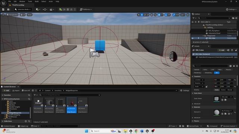Click the Outliner new folder icon
Viewport: 239px width, 134px height.
pyautogui.click(x=233, y=18)
